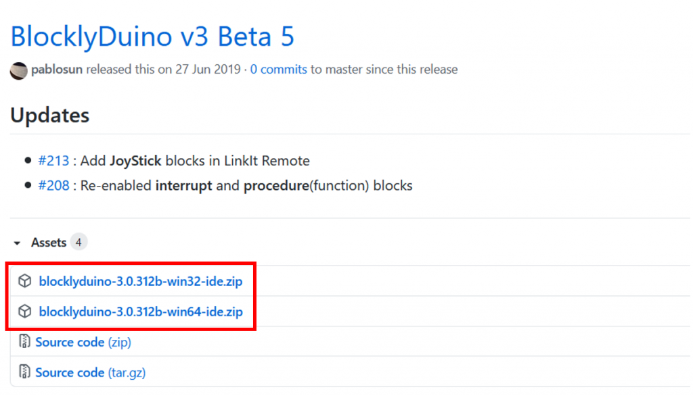Click the Assets heading label
The width and height of the screenshot is (693, 396).
(49, 243)
